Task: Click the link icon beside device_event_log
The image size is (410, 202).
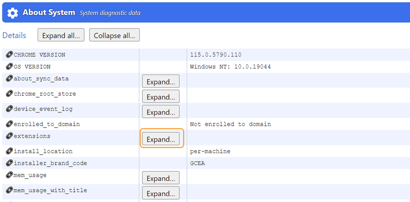Action: [x=10, y=109]
